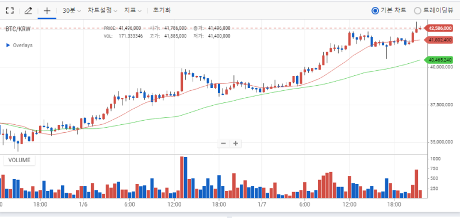This screenshot has width=460, height=218.
Task: Toggle fullscreen chart view icon
Action: pos(10,11)
